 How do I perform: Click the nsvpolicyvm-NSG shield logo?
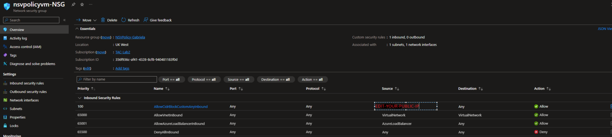[x=7, y=6]
